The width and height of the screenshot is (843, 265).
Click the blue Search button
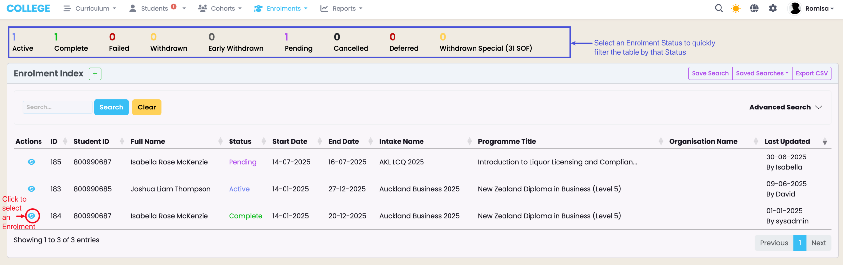point(111,108)
